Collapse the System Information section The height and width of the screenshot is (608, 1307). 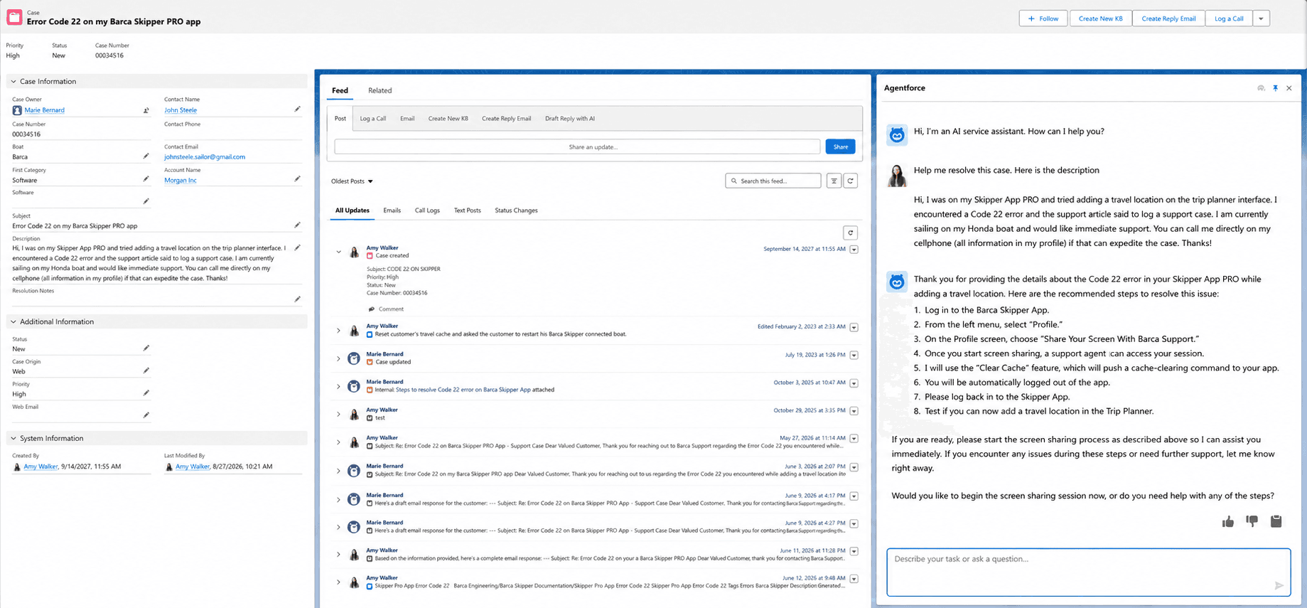coord(14,439)
